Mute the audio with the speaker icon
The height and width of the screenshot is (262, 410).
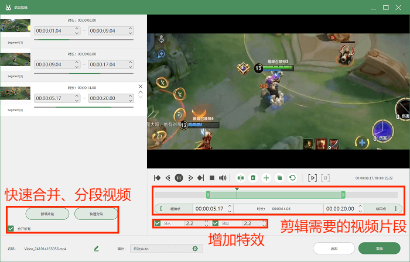pyautogui.click(x=223, y=178)
